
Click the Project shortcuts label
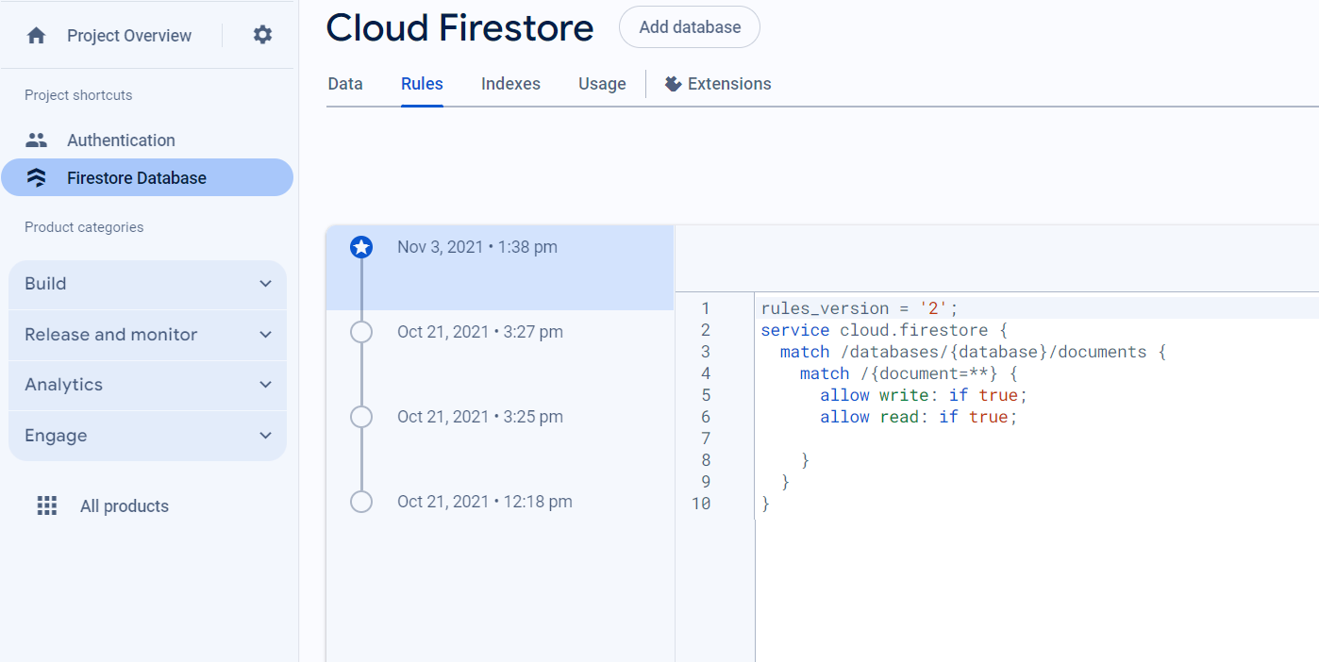78,95
